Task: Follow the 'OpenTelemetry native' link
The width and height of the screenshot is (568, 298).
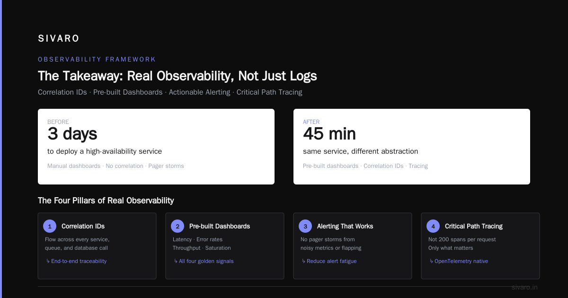Action: 458,261
